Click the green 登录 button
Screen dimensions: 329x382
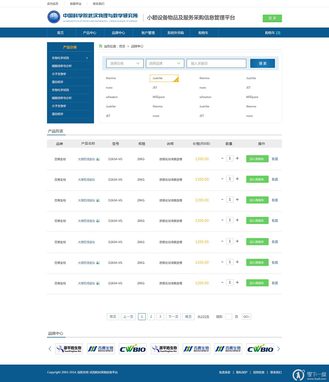tap(272, 18)
